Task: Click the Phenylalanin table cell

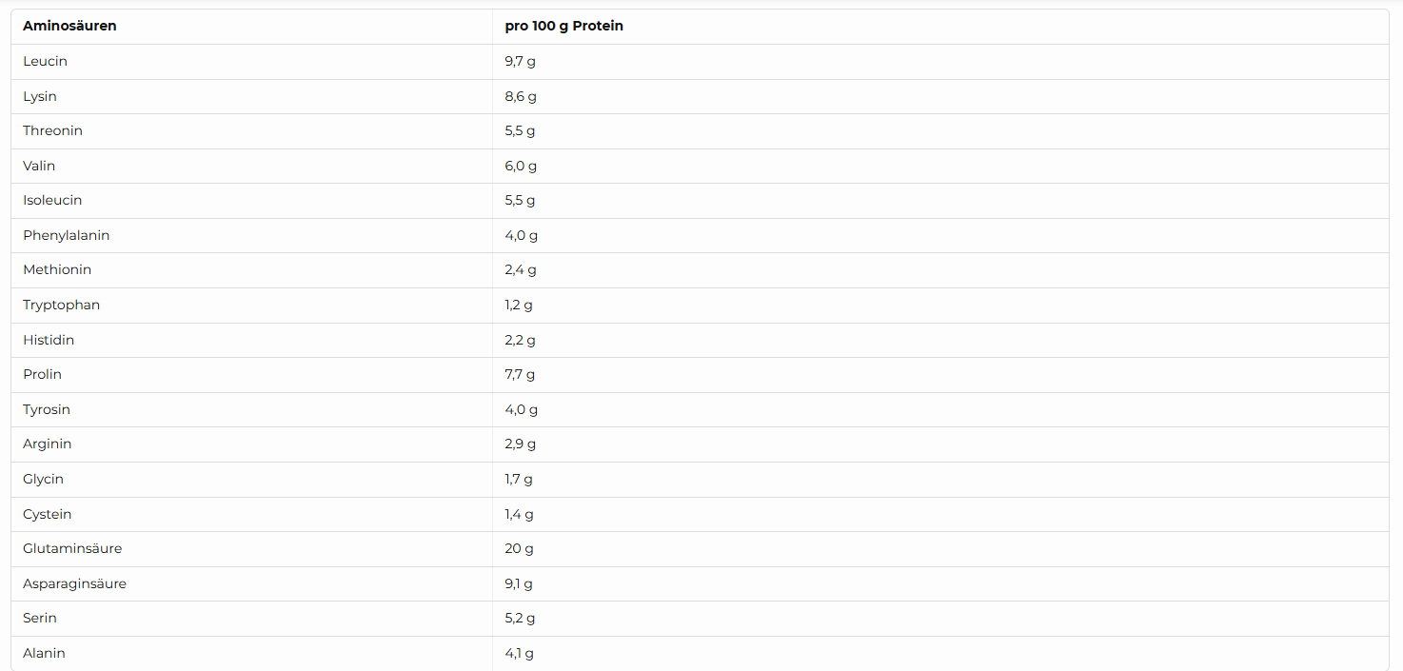Action: (x=67, y=235)
